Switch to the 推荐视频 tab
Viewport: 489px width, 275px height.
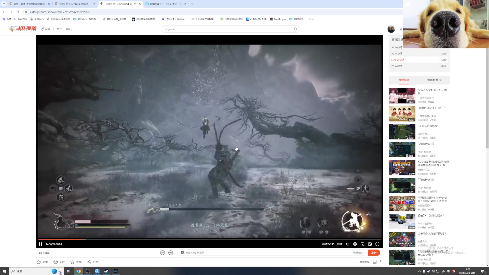point(404,80)
